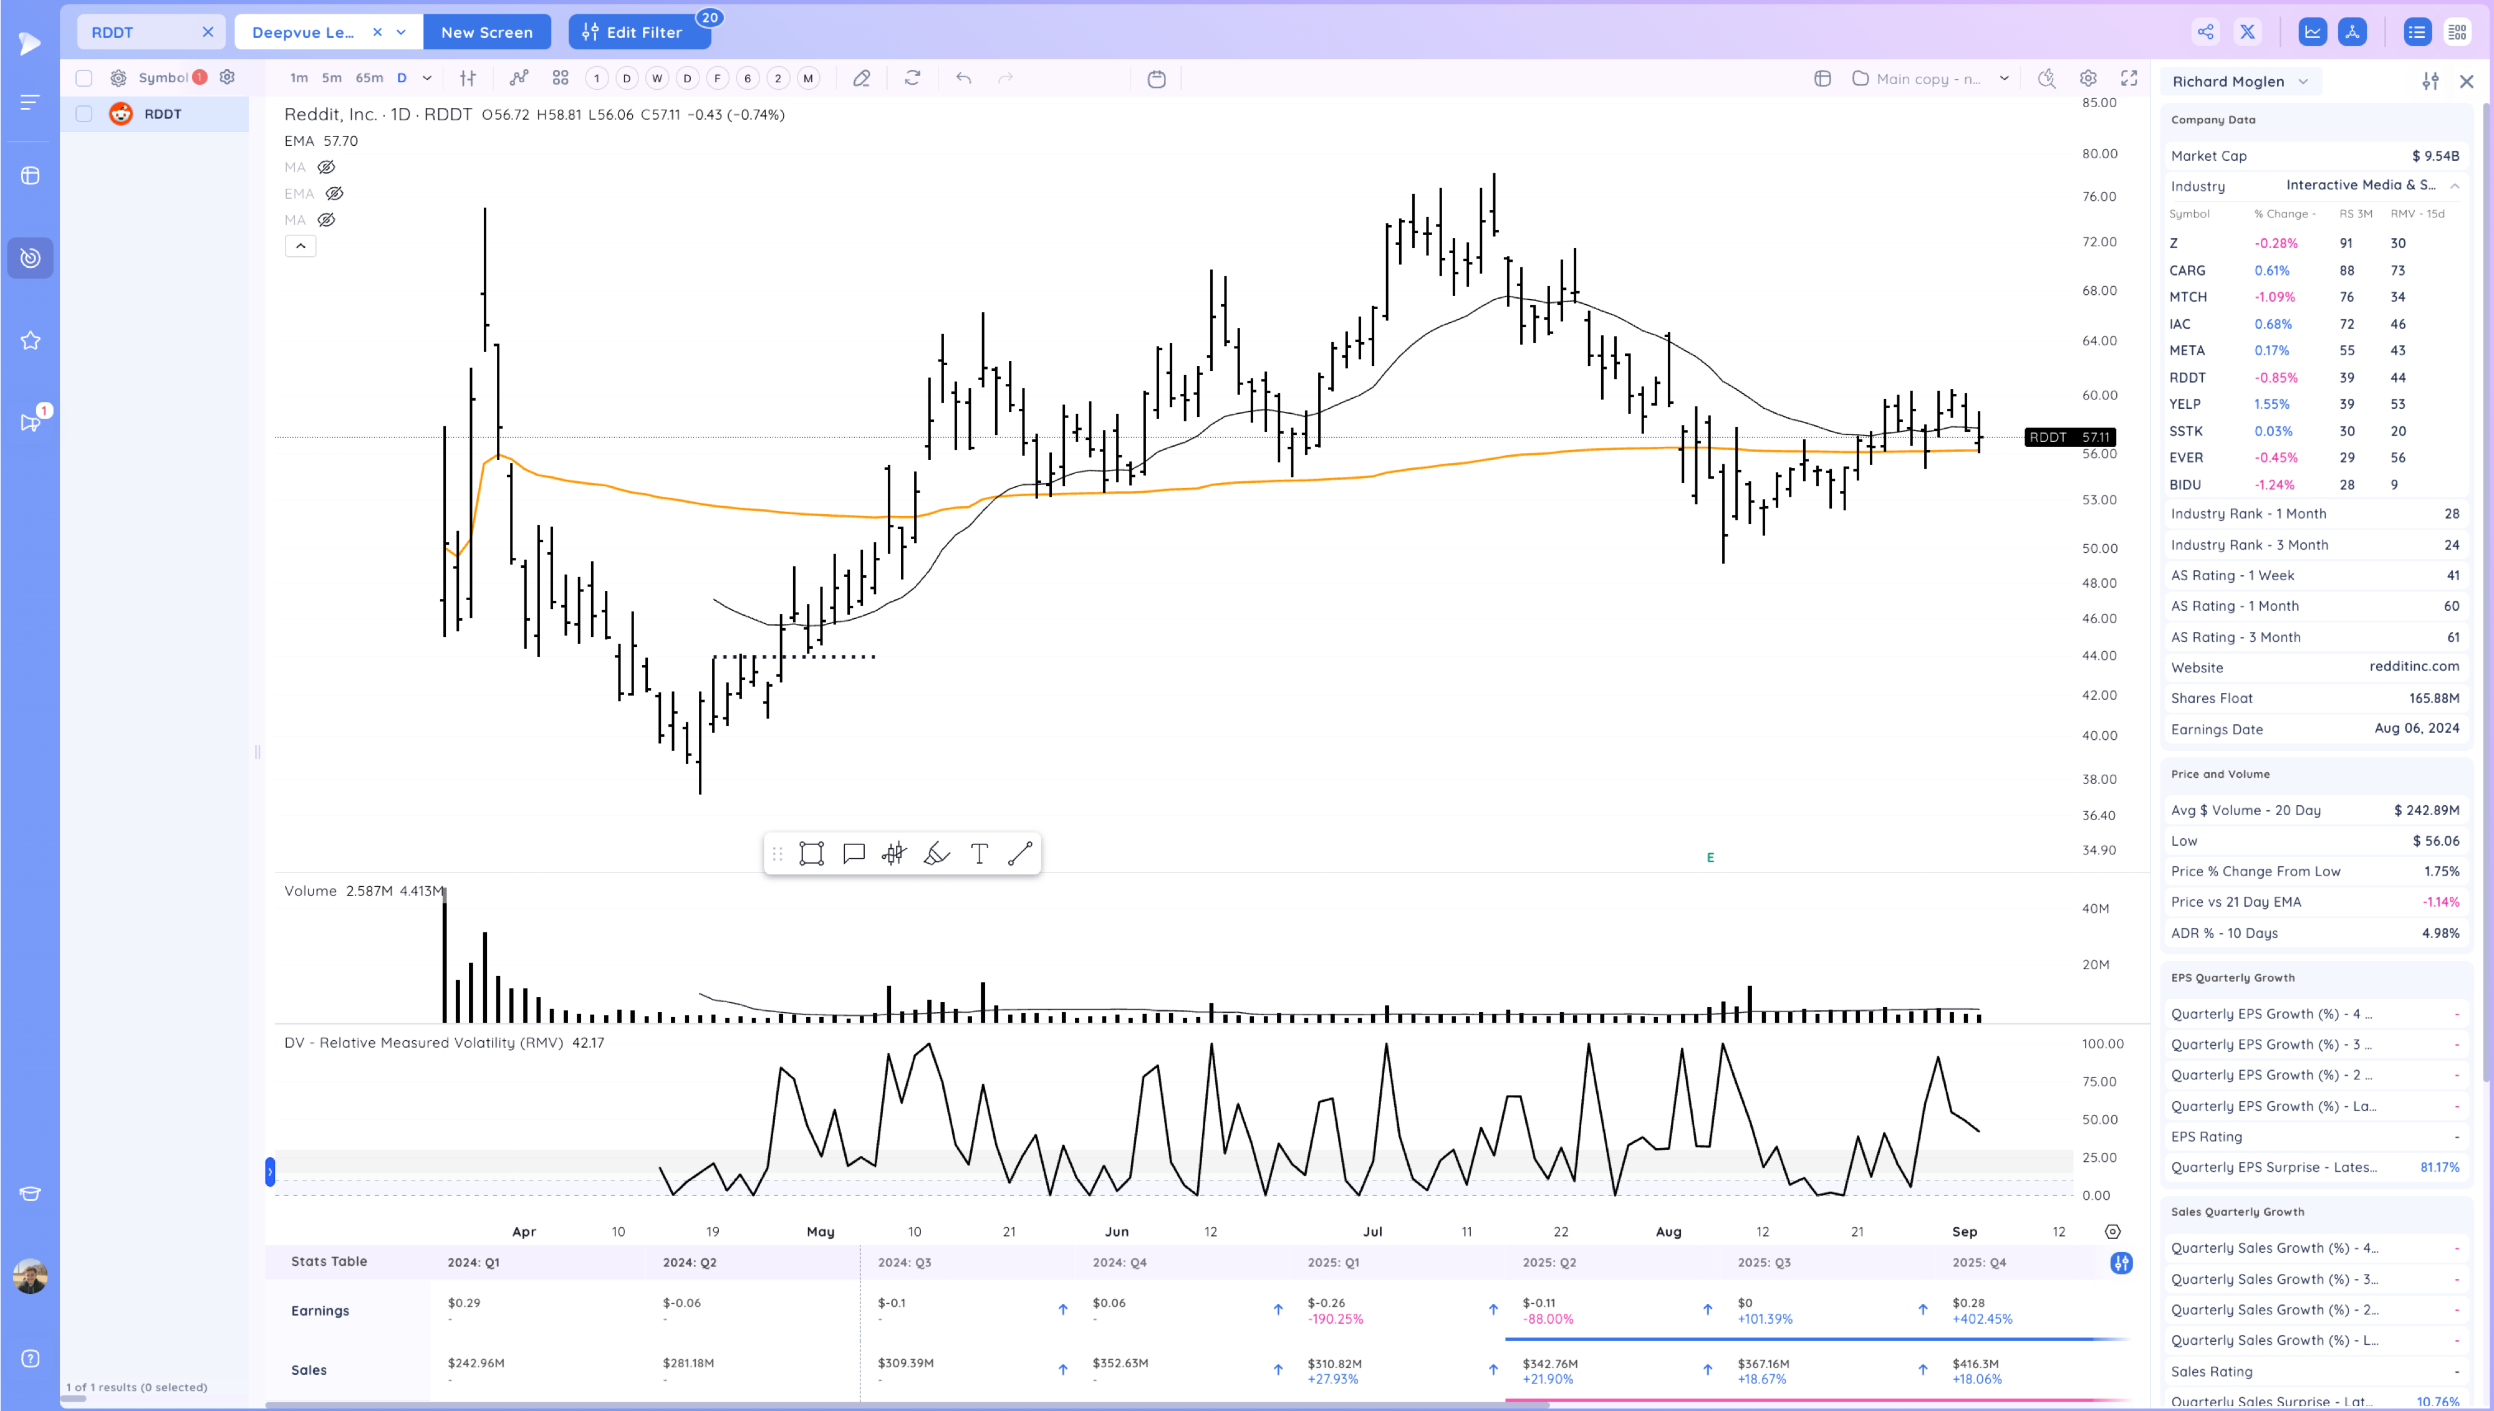The image size is (2494, 1411).
Task: Select the Deepvue Le... screen tab
Action: point(301,32)
